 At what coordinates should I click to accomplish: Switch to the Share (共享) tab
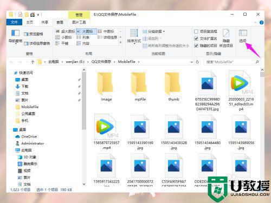[44, 22]
